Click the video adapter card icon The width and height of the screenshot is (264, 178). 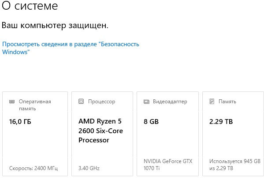click(146, 102)
